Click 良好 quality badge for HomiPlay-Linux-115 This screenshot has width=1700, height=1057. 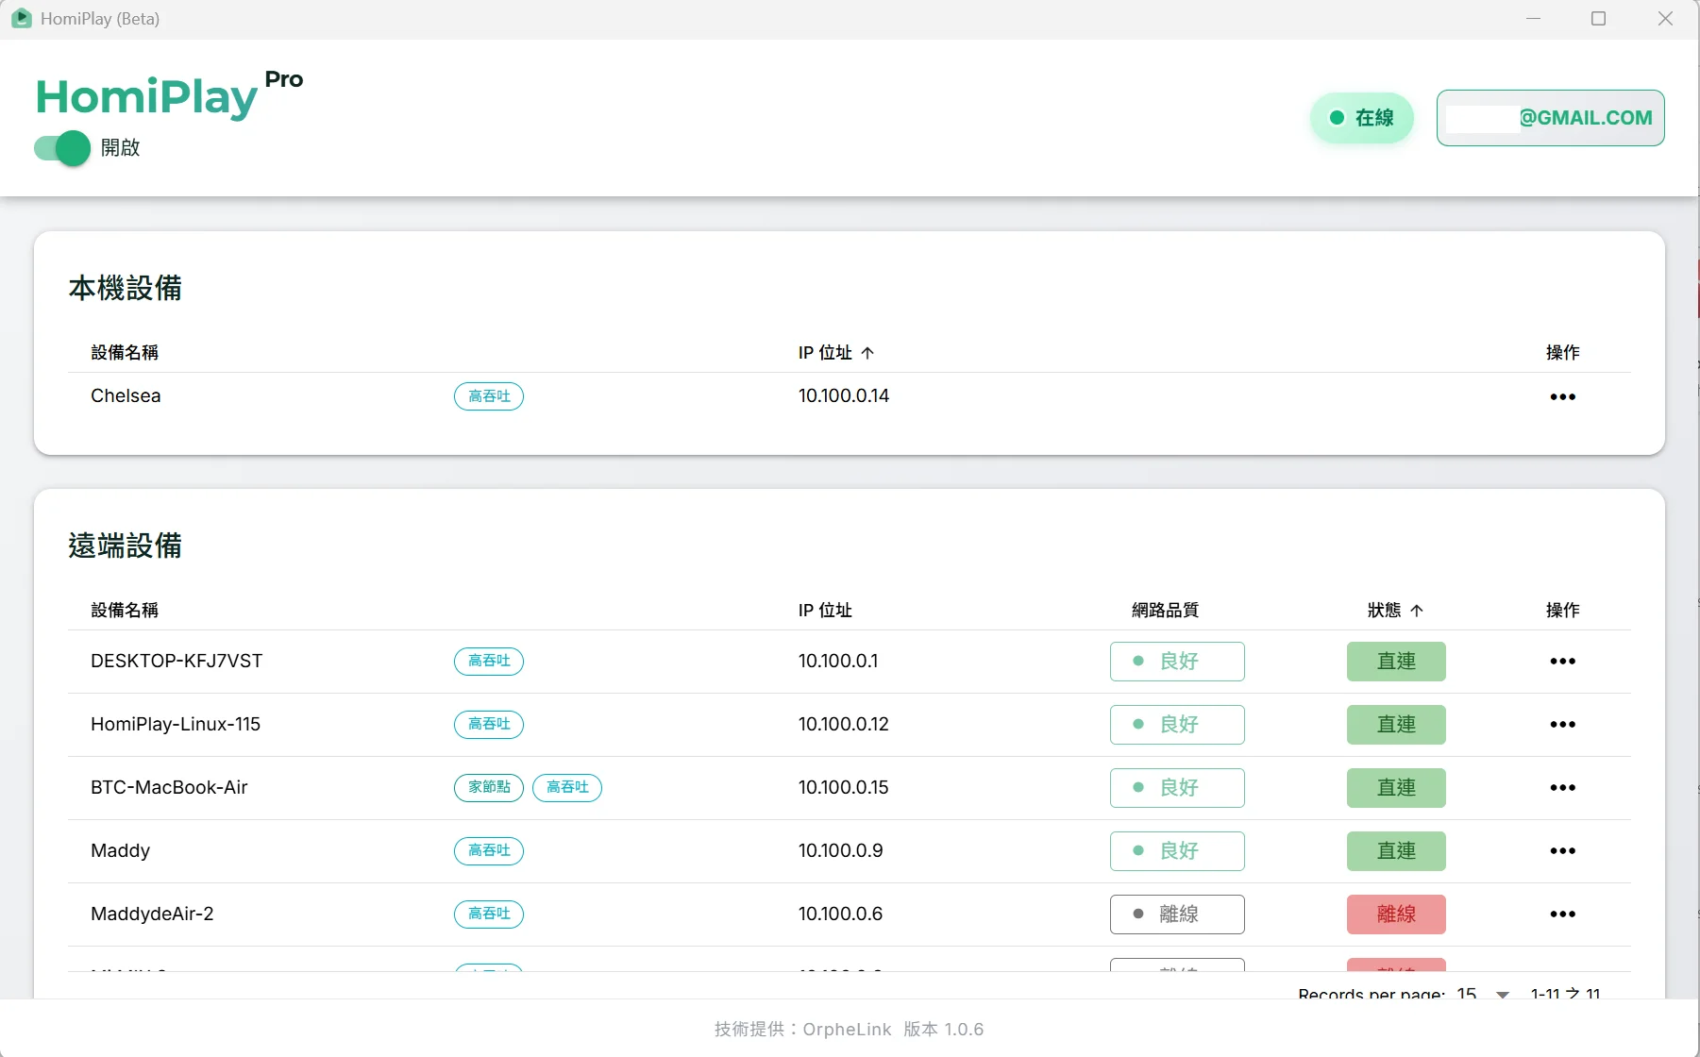click(x=1177, y=725)
